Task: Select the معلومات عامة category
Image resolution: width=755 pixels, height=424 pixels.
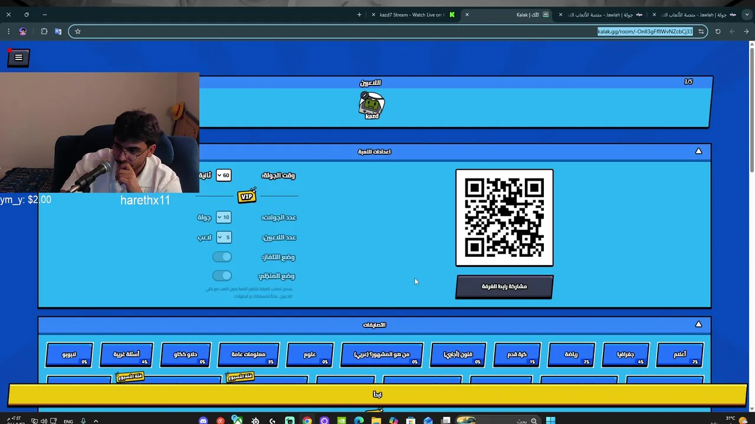Action: (248, 355)
